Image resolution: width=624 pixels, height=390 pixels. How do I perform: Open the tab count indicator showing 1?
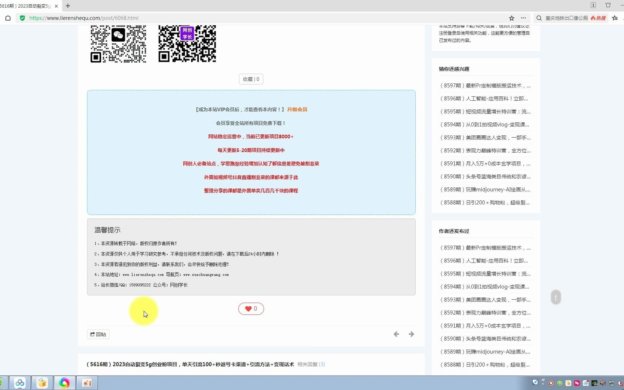(x=593, y=5)
